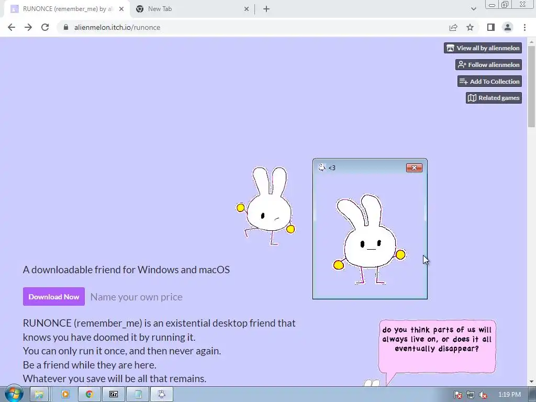Click the scrollbar down arrow

tap(531, 382)
